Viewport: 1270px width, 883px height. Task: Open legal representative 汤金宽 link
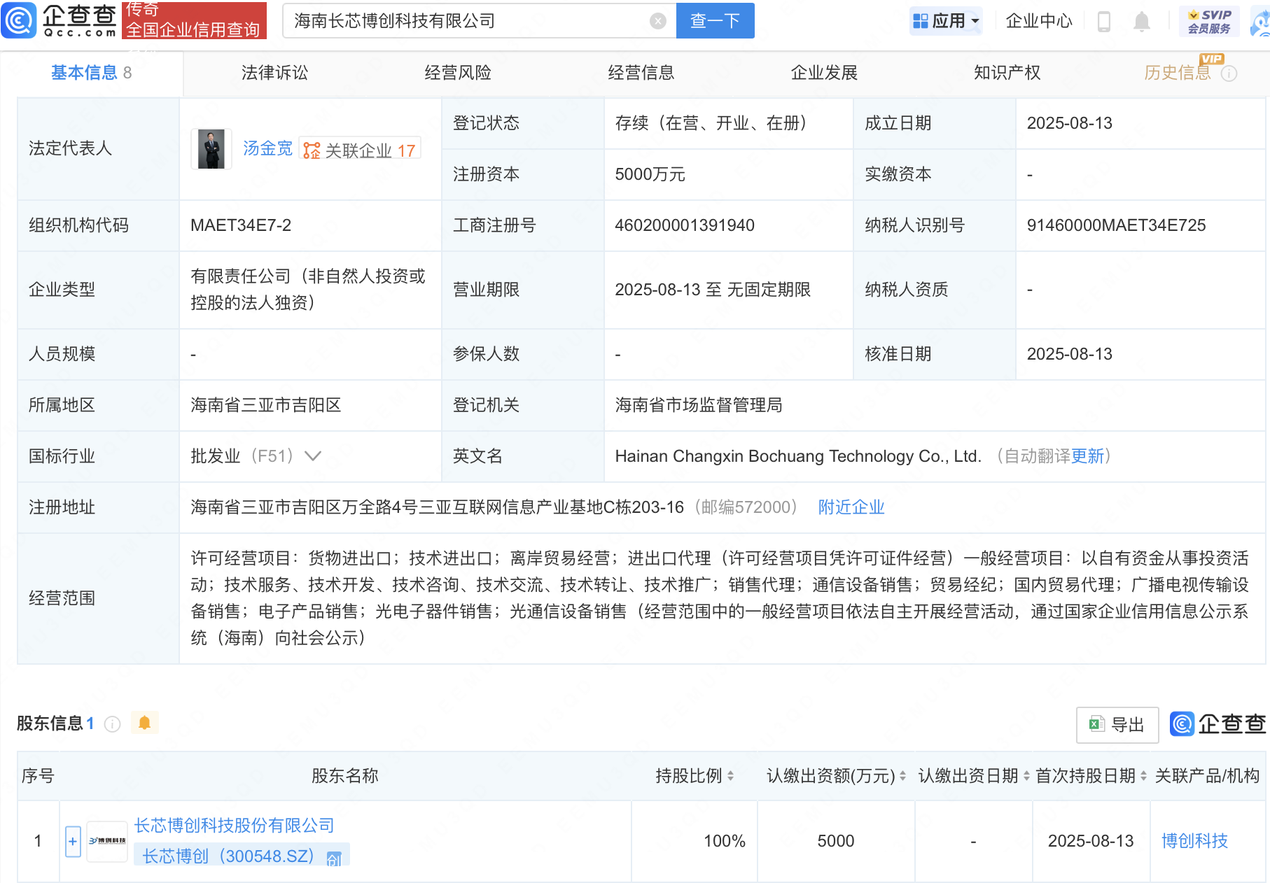pyautogui.click(x=267, y=148)
